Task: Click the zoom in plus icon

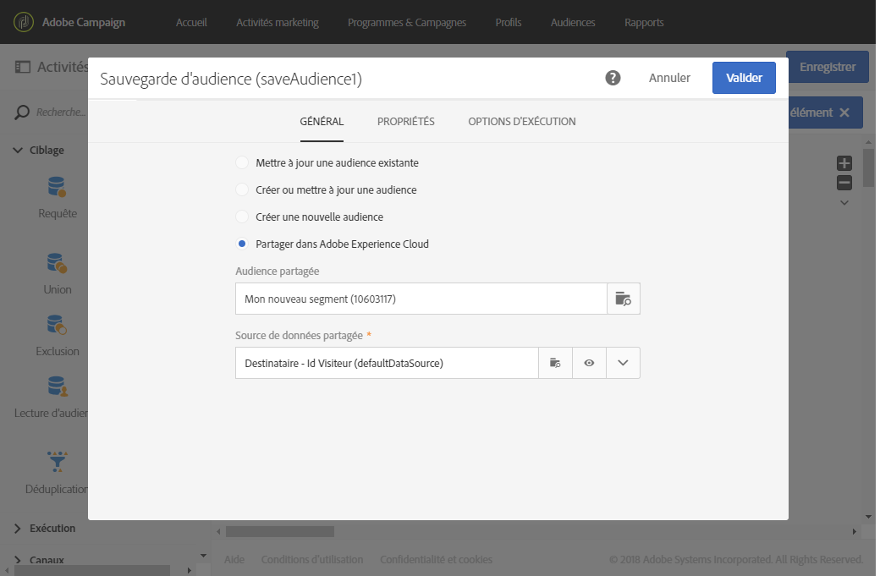Action: click(844, 163)
